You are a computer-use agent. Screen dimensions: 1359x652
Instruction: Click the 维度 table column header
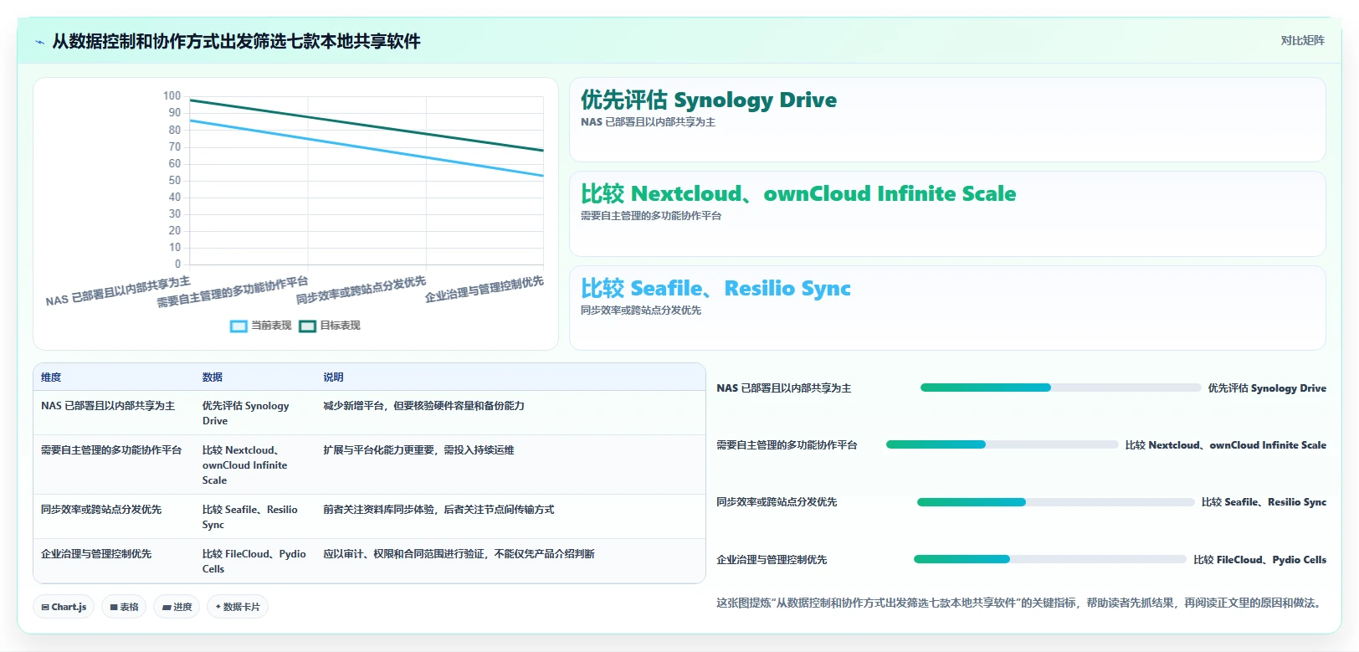click(51, 377)
